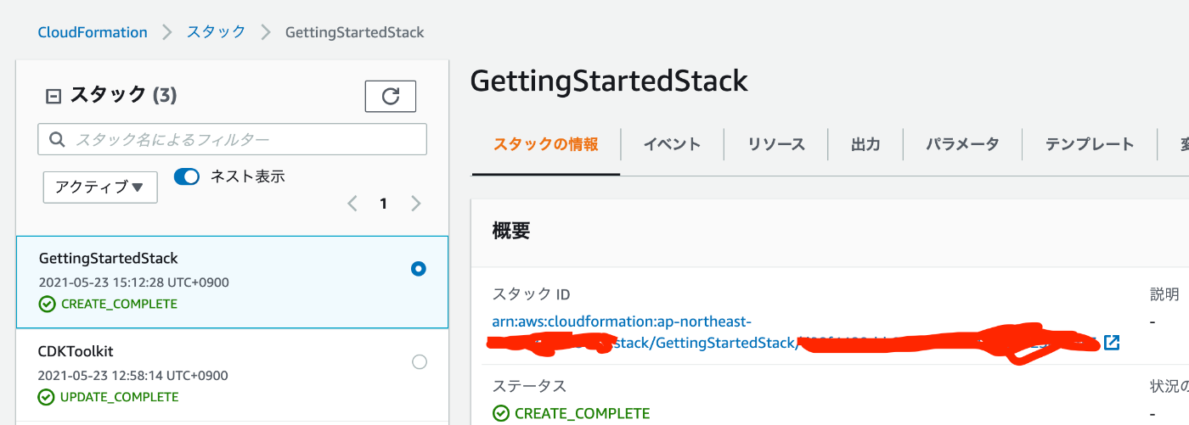1189x425 pixels.
Task: Select page number 1 in pagination
Action: (x=384, y=204)
